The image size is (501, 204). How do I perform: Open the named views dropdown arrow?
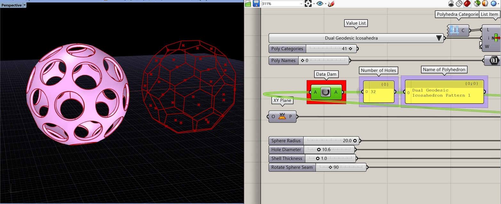click(325, 4)
